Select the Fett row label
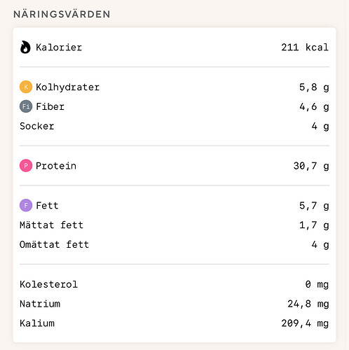 coord(47,206)
